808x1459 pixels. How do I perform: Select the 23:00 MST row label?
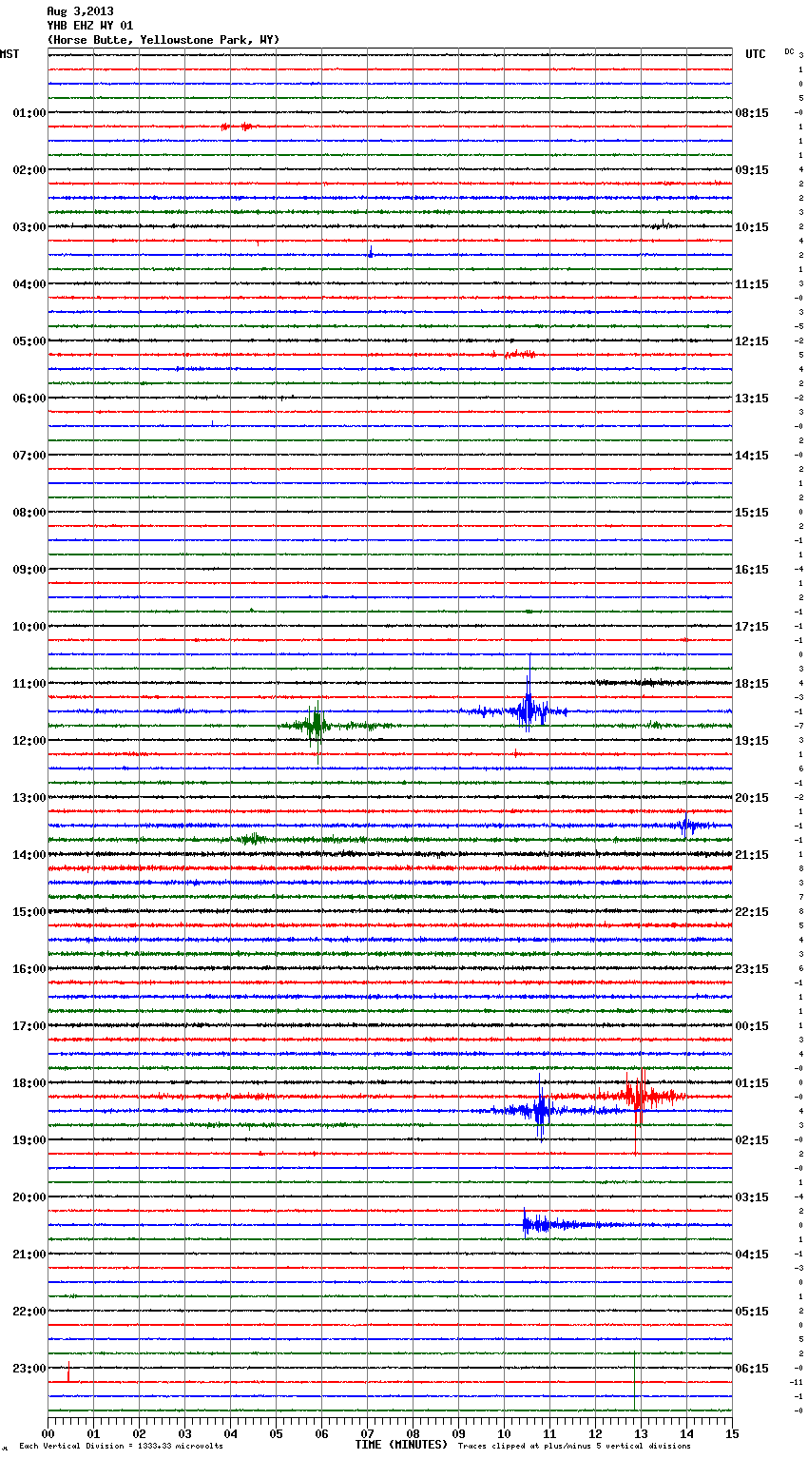tap(29, 1369)
